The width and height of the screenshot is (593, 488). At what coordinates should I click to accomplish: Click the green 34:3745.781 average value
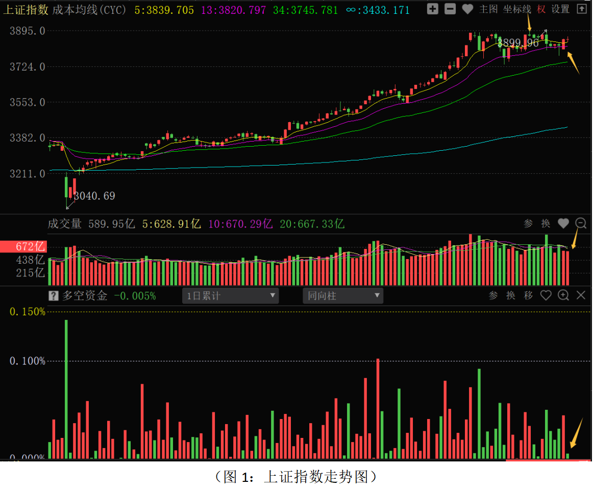(x=306, y=10)
